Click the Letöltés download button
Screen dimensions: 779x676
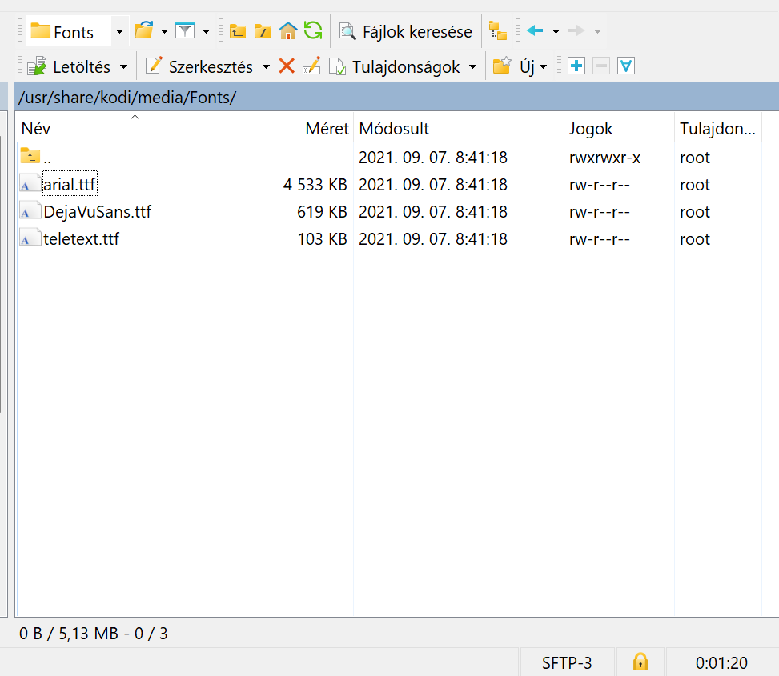(x=69, y=66)
